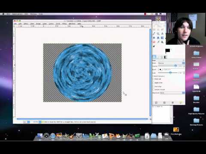Click the save tool options icon
The width and height of the screenshot is (206, 154).
(156, 103)
